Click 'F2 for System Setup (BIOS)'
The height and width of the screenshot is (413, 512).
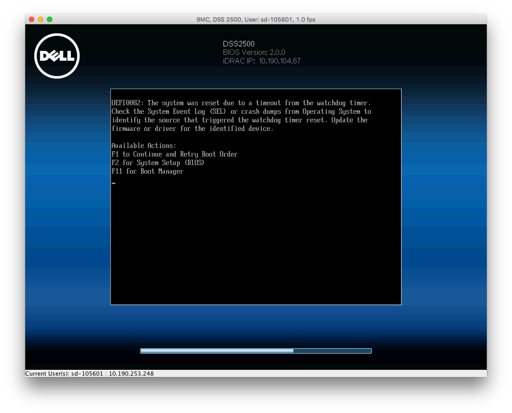[158, 163]
